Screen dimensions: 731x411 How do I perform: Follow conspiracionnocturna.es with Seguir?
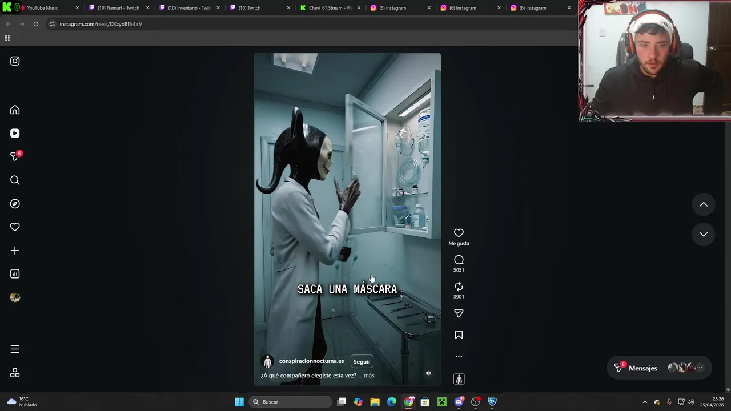[362, 361]
